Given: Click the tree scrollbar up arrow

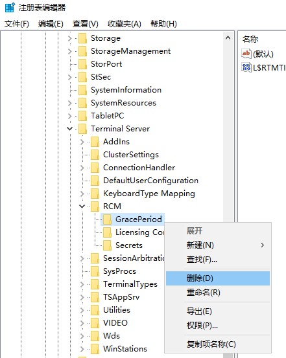Looking at the screenshot, I should tap(228, 38).
